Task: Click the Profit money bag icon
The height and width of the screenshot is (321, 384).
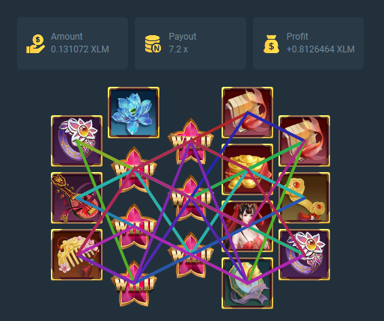Action: pyautogui.click(x=271, y=44)
